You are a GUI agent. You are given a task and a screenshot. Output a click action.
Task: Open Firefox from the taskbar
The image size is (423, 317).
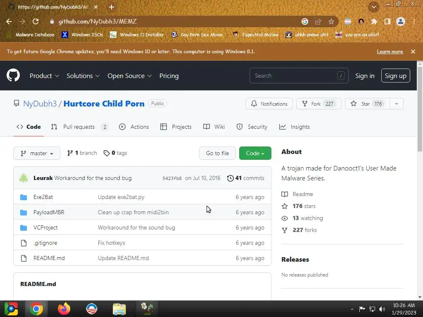[64, 309]
